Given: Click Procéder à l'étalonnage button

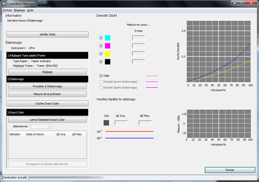Looking at the screenshot, I should pyautogui.click(x=48, y=86).
